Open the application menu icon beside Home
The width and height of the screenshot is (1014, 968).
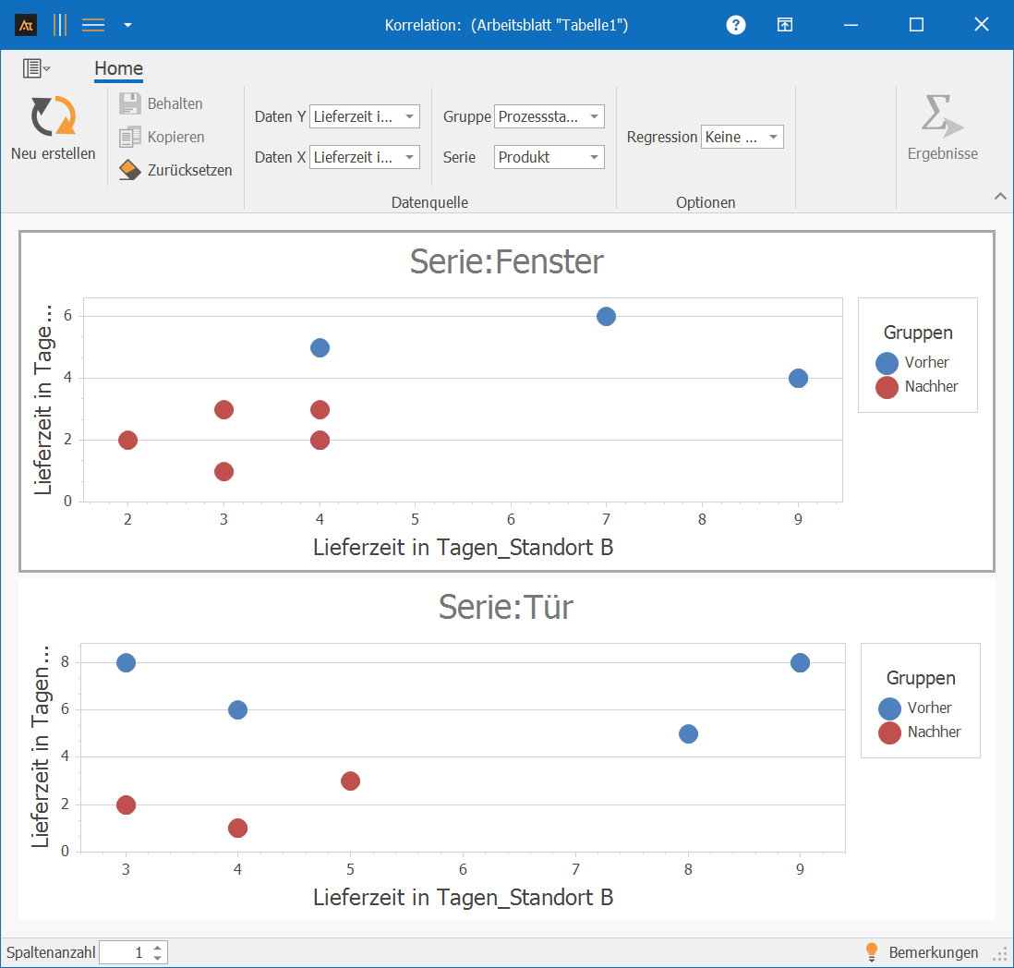[36, 67]
